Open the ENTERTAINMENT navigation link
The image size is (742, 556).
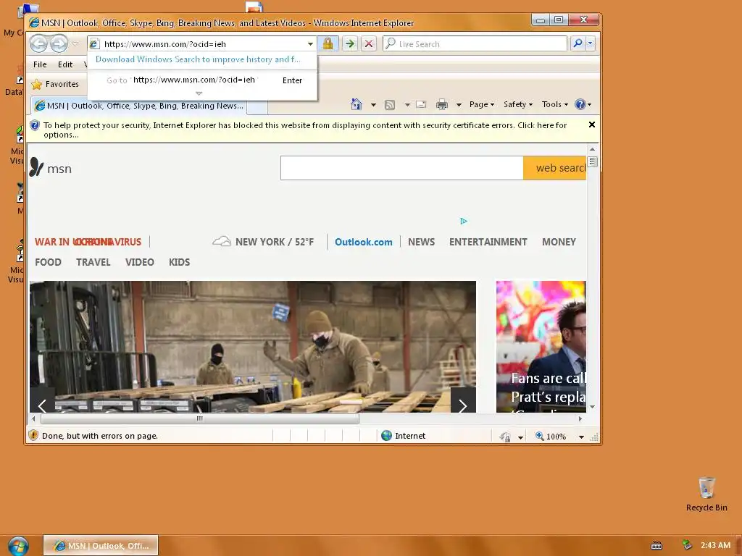tap(488, 242)
